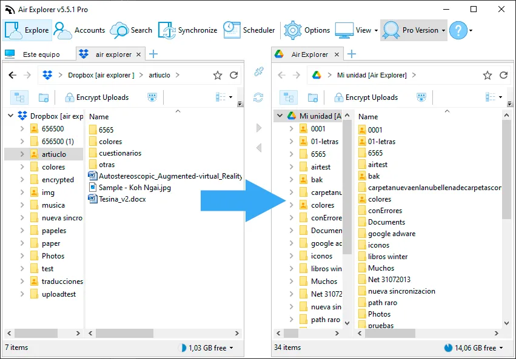Expand the encrypted folder in Dropbox tree
Screen dimensions: 516x359
click(22, 180)
